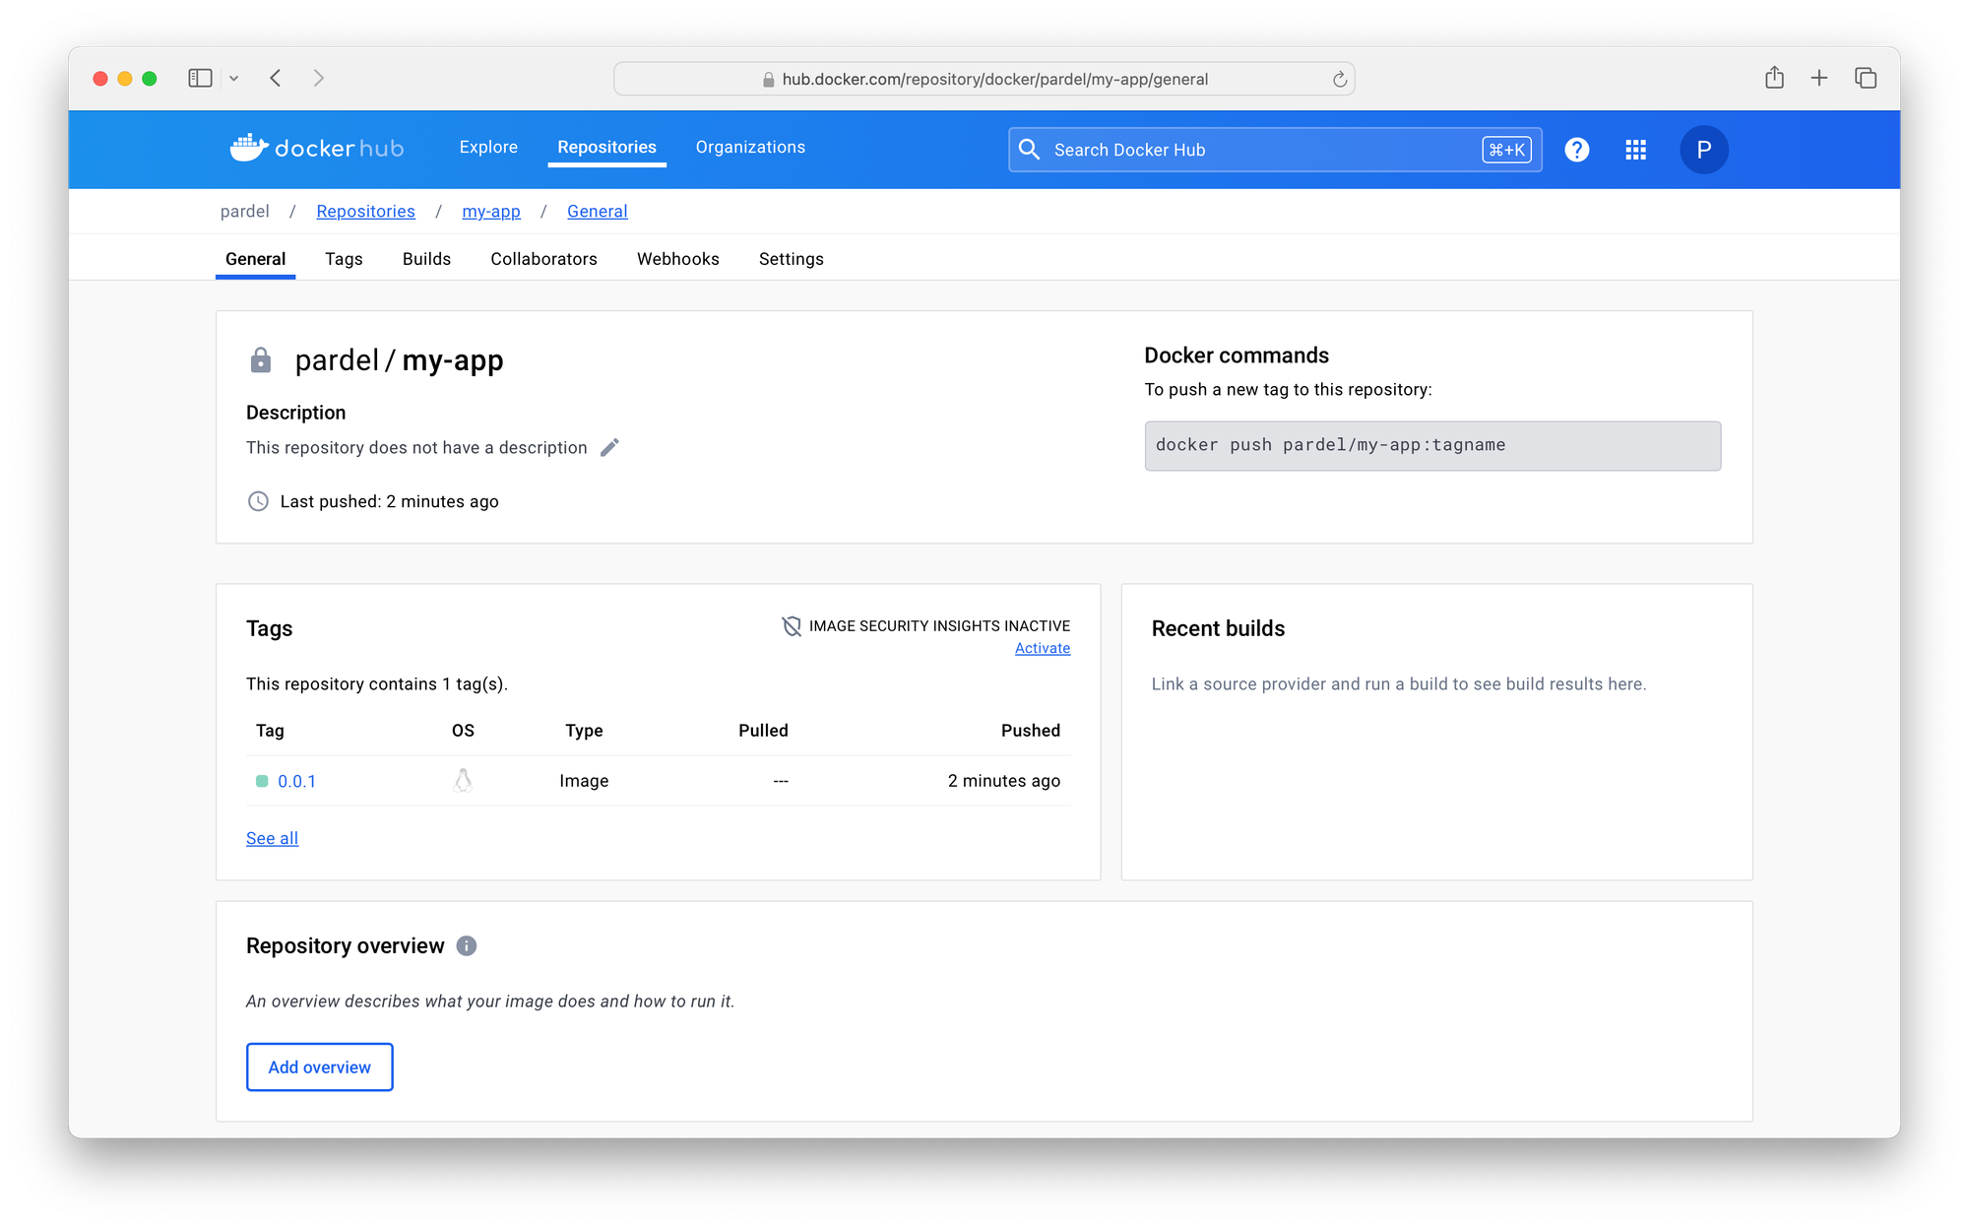The width and height of the screenshot is (1969, 1229).
Task: Show tab overview icon in Safari
Action: tap(1866, 78)
